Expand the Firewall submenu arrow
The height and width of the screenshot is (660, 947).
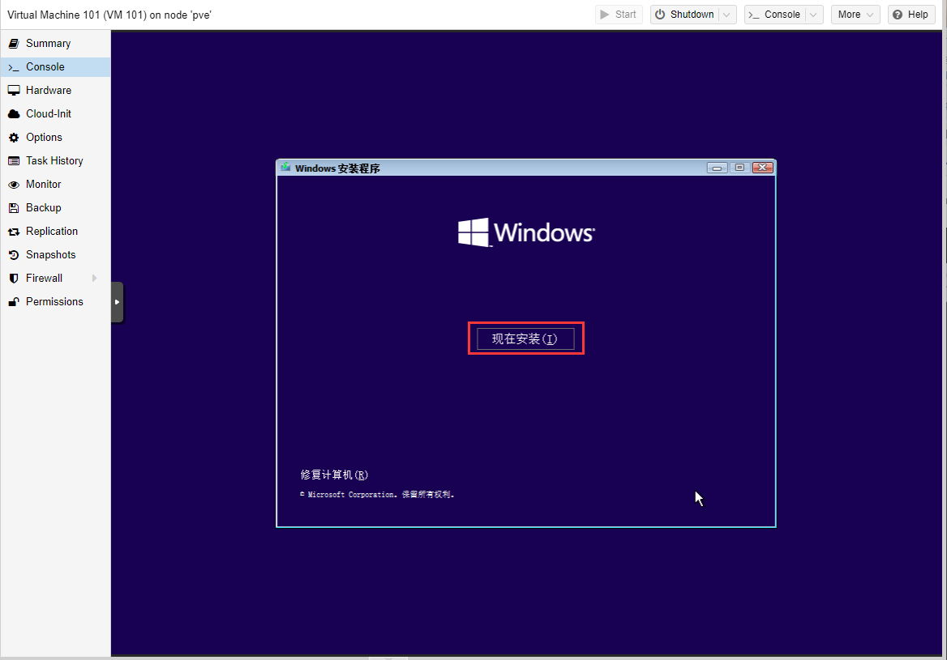click(x=95, y=279)
